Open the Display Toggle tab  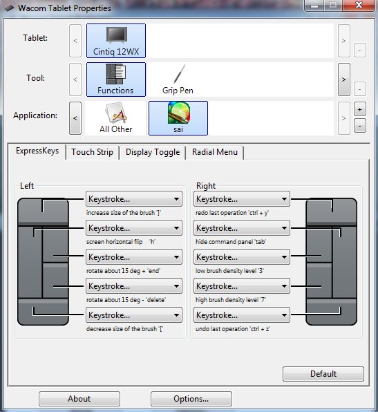(x=153, y=152)
